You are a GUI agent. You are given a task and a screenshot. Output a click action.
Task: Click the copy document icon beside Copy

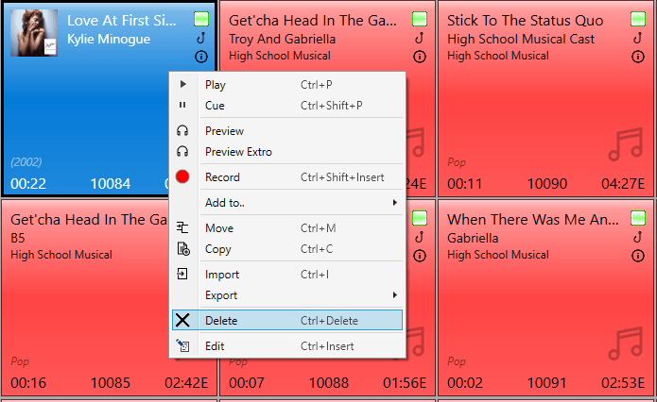(x=183, y=249)
